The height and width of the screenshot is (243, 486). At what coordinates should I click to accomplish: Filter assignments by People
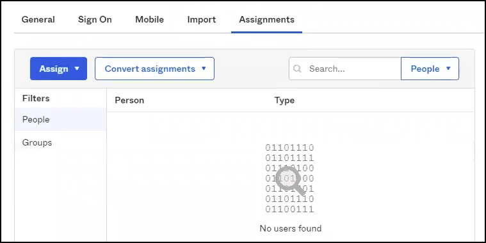tap(60, 119)
